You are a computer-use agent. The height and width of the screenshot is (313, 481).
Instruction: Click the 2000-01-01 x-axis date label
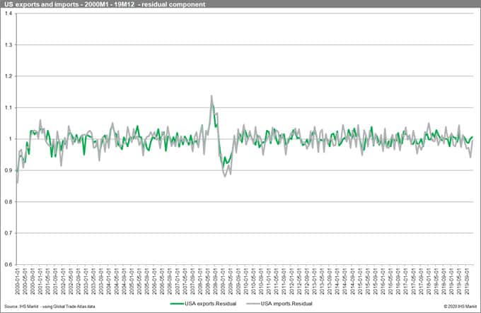[x=17, y=280]
